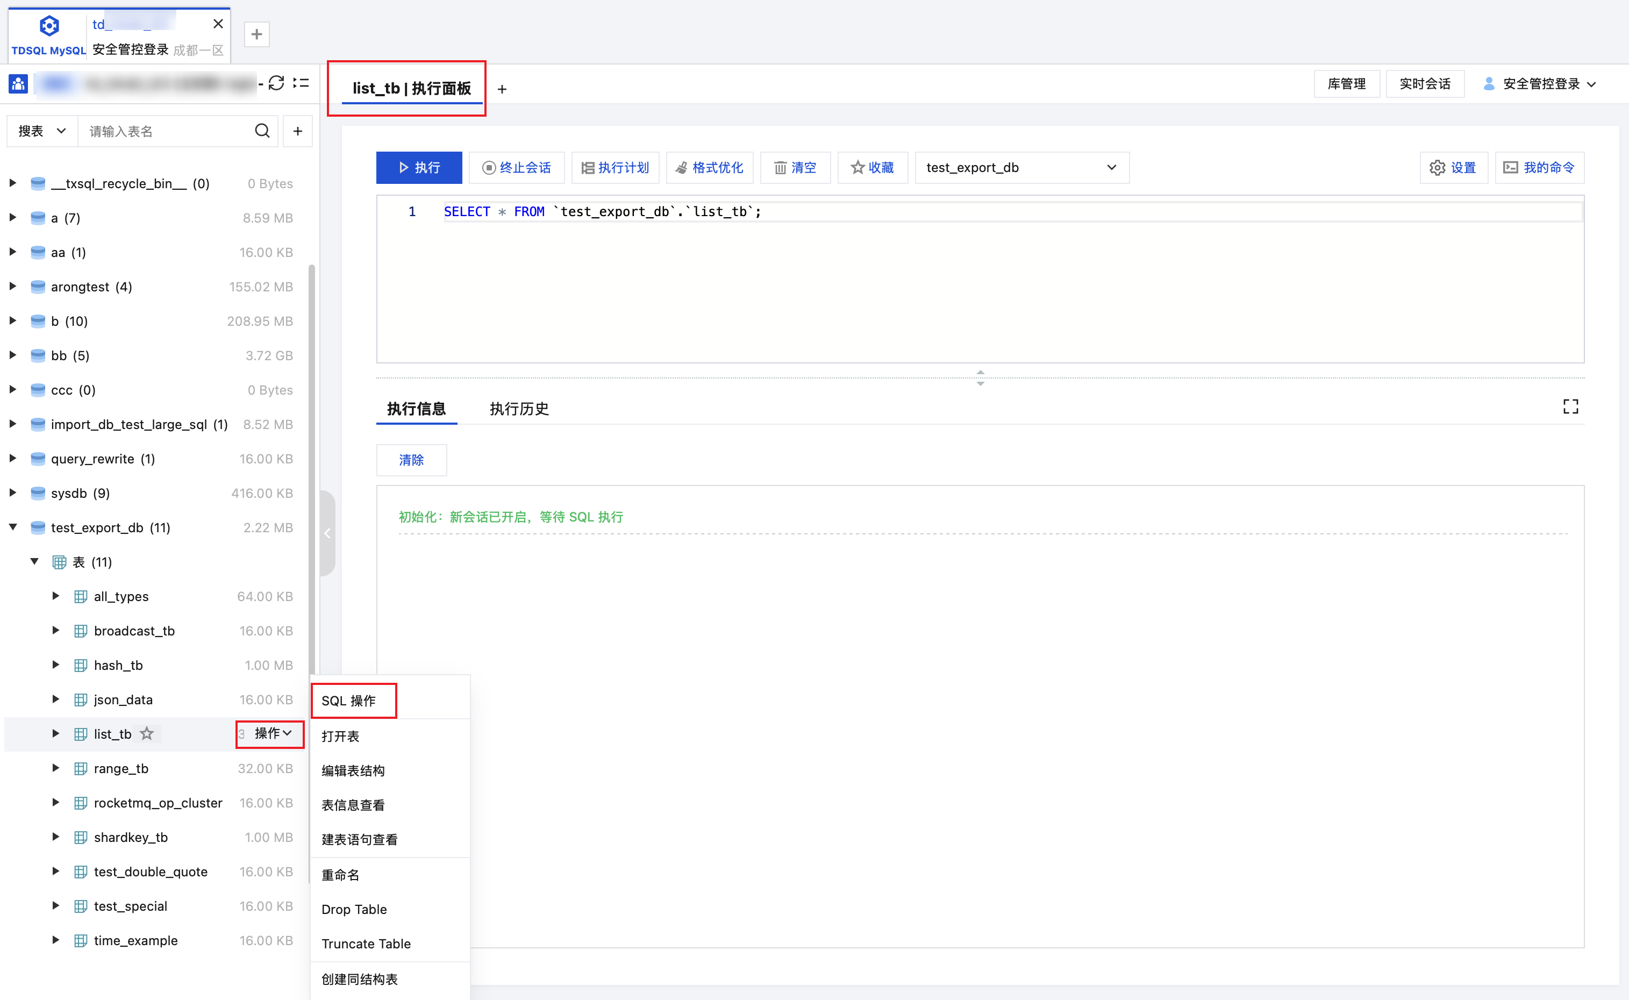
Task: Collapse the test_export_db tree node
Action: (12, 527)
